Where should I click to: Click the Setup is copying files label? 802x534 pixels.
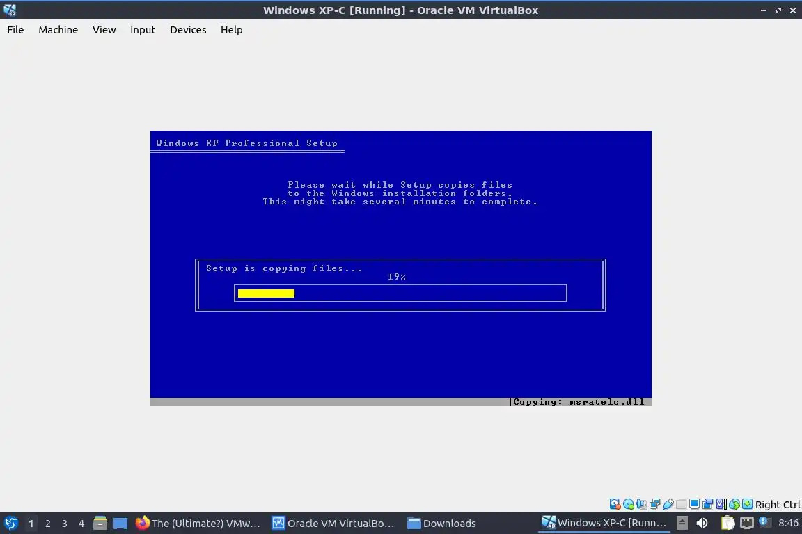coord(284,268)
